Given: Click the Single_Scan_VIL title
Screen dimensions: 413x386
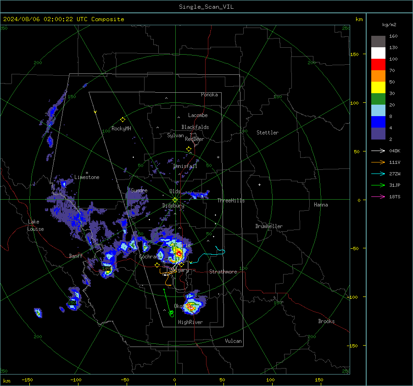Looking at the screenshot, I should (x=206, y=7).
